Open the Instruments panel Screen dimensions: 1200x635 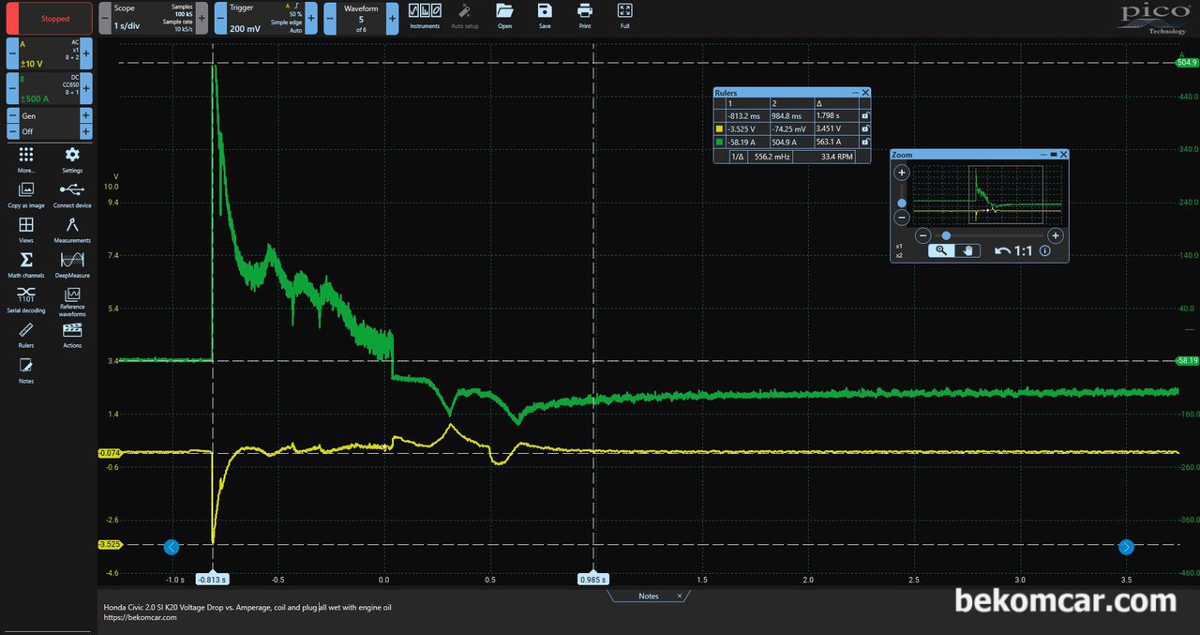click(x=425, y=16)
